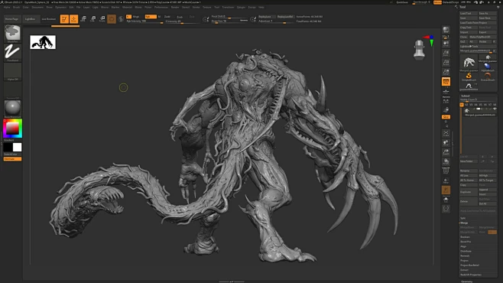This screenshot has height=283, width=503.
Task: Adjust the Z Intensity slider
Action: pos(182,21)
